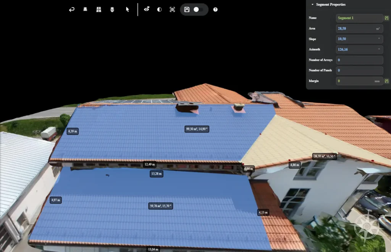Click the Azimuth value field

(x=359, y=49)
